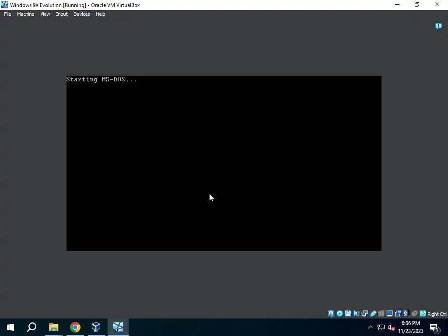448x336 pixels.
Task: Click the muted volume tray icon
Action: click(x=392, y=327)
